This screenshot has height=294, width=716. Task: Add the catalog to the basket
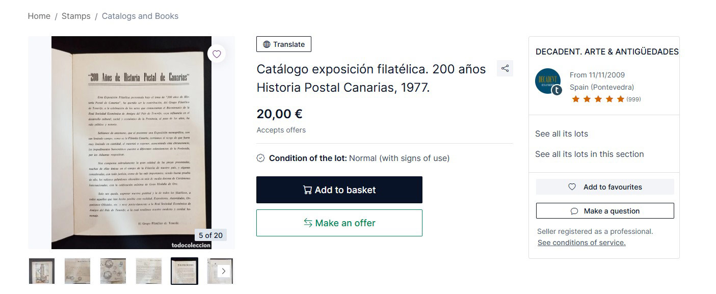coord(339,190)
